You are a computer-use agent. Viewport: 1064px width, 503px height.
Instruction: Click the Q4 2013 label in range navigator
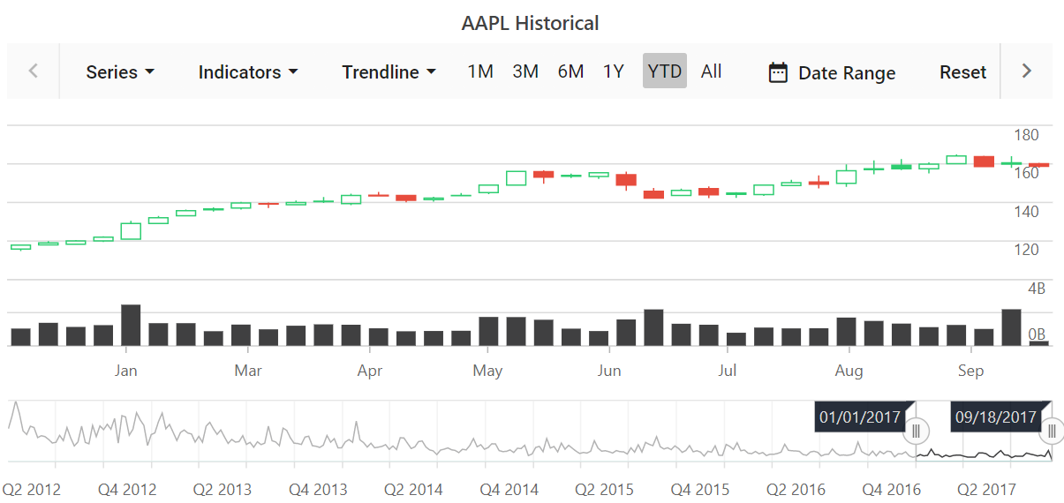click(x=318, y=489)
